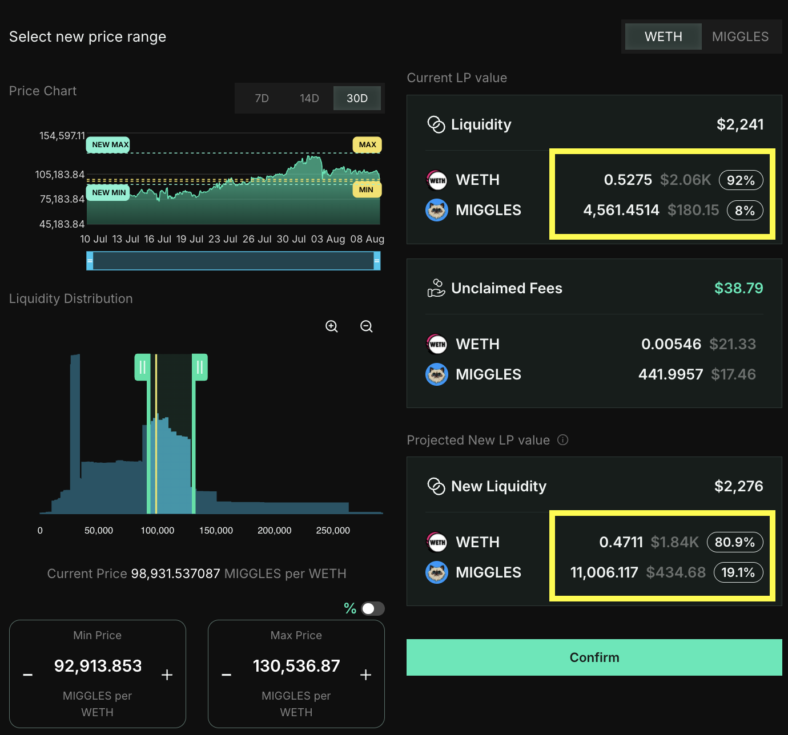Click the Unclaimed Fees hand icon
Image resolution: width=788 pixels, height=735 pixels.
(436, 288)
